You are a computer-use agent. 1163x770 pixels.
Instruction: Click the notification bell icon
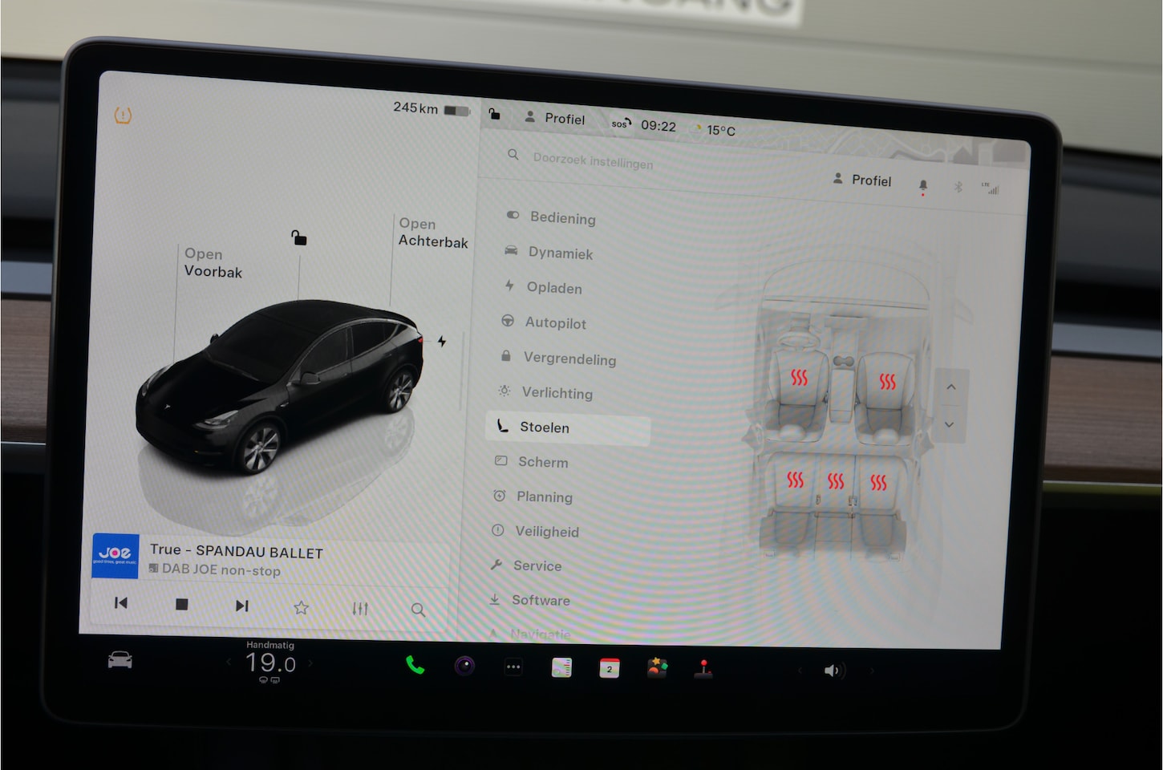[x=923, y=186]
